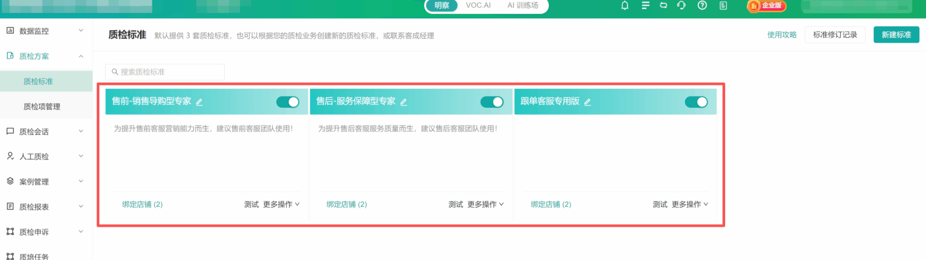Image resolution: width=926 pixels, height=260 pixels.
Task: Switch to the VOC.AI tab
Action: click(x=478, y=5)
